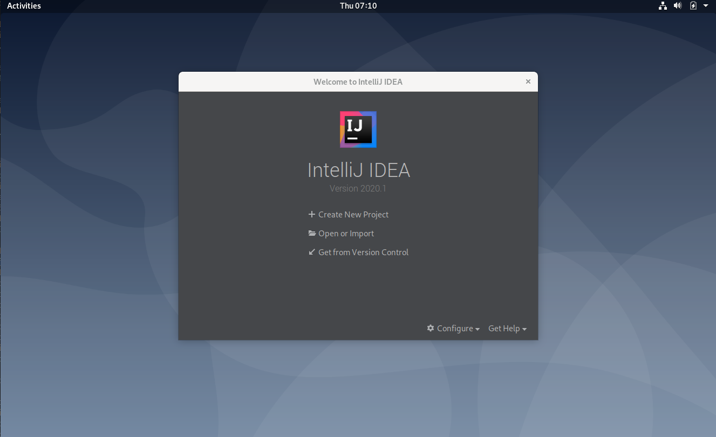
Task: Open the Get Help dropdown
Action: click(507, 328)
